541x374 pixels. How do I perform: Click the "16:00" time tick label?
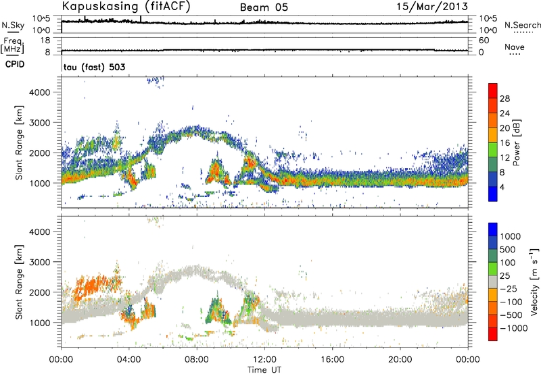(332, 360)
